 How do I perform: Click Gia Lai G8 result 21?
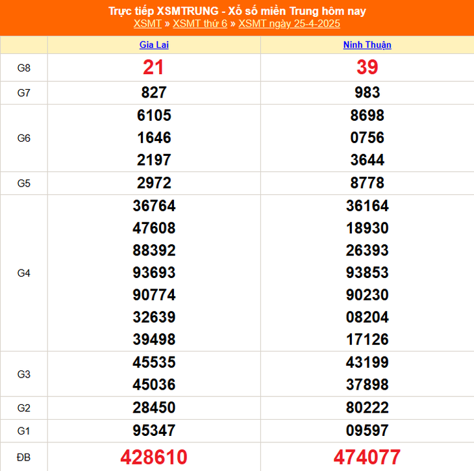click(x=154, y=67)
